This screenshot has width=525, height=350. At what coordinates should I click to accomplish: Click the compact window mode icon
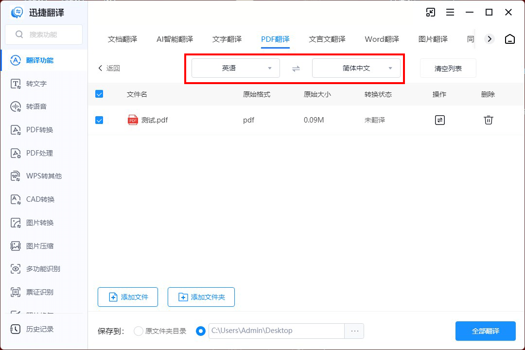pos(431,12)
